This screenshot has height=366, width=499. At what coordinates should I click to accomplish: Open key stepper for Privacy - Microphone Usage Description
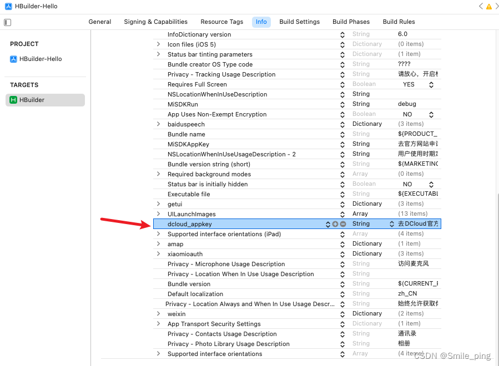[342, 265]
